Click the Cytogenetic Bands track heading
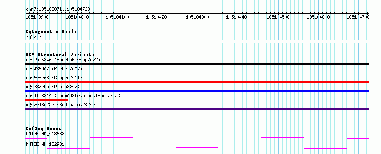This screenshot has height=154, width=381. 51,32
